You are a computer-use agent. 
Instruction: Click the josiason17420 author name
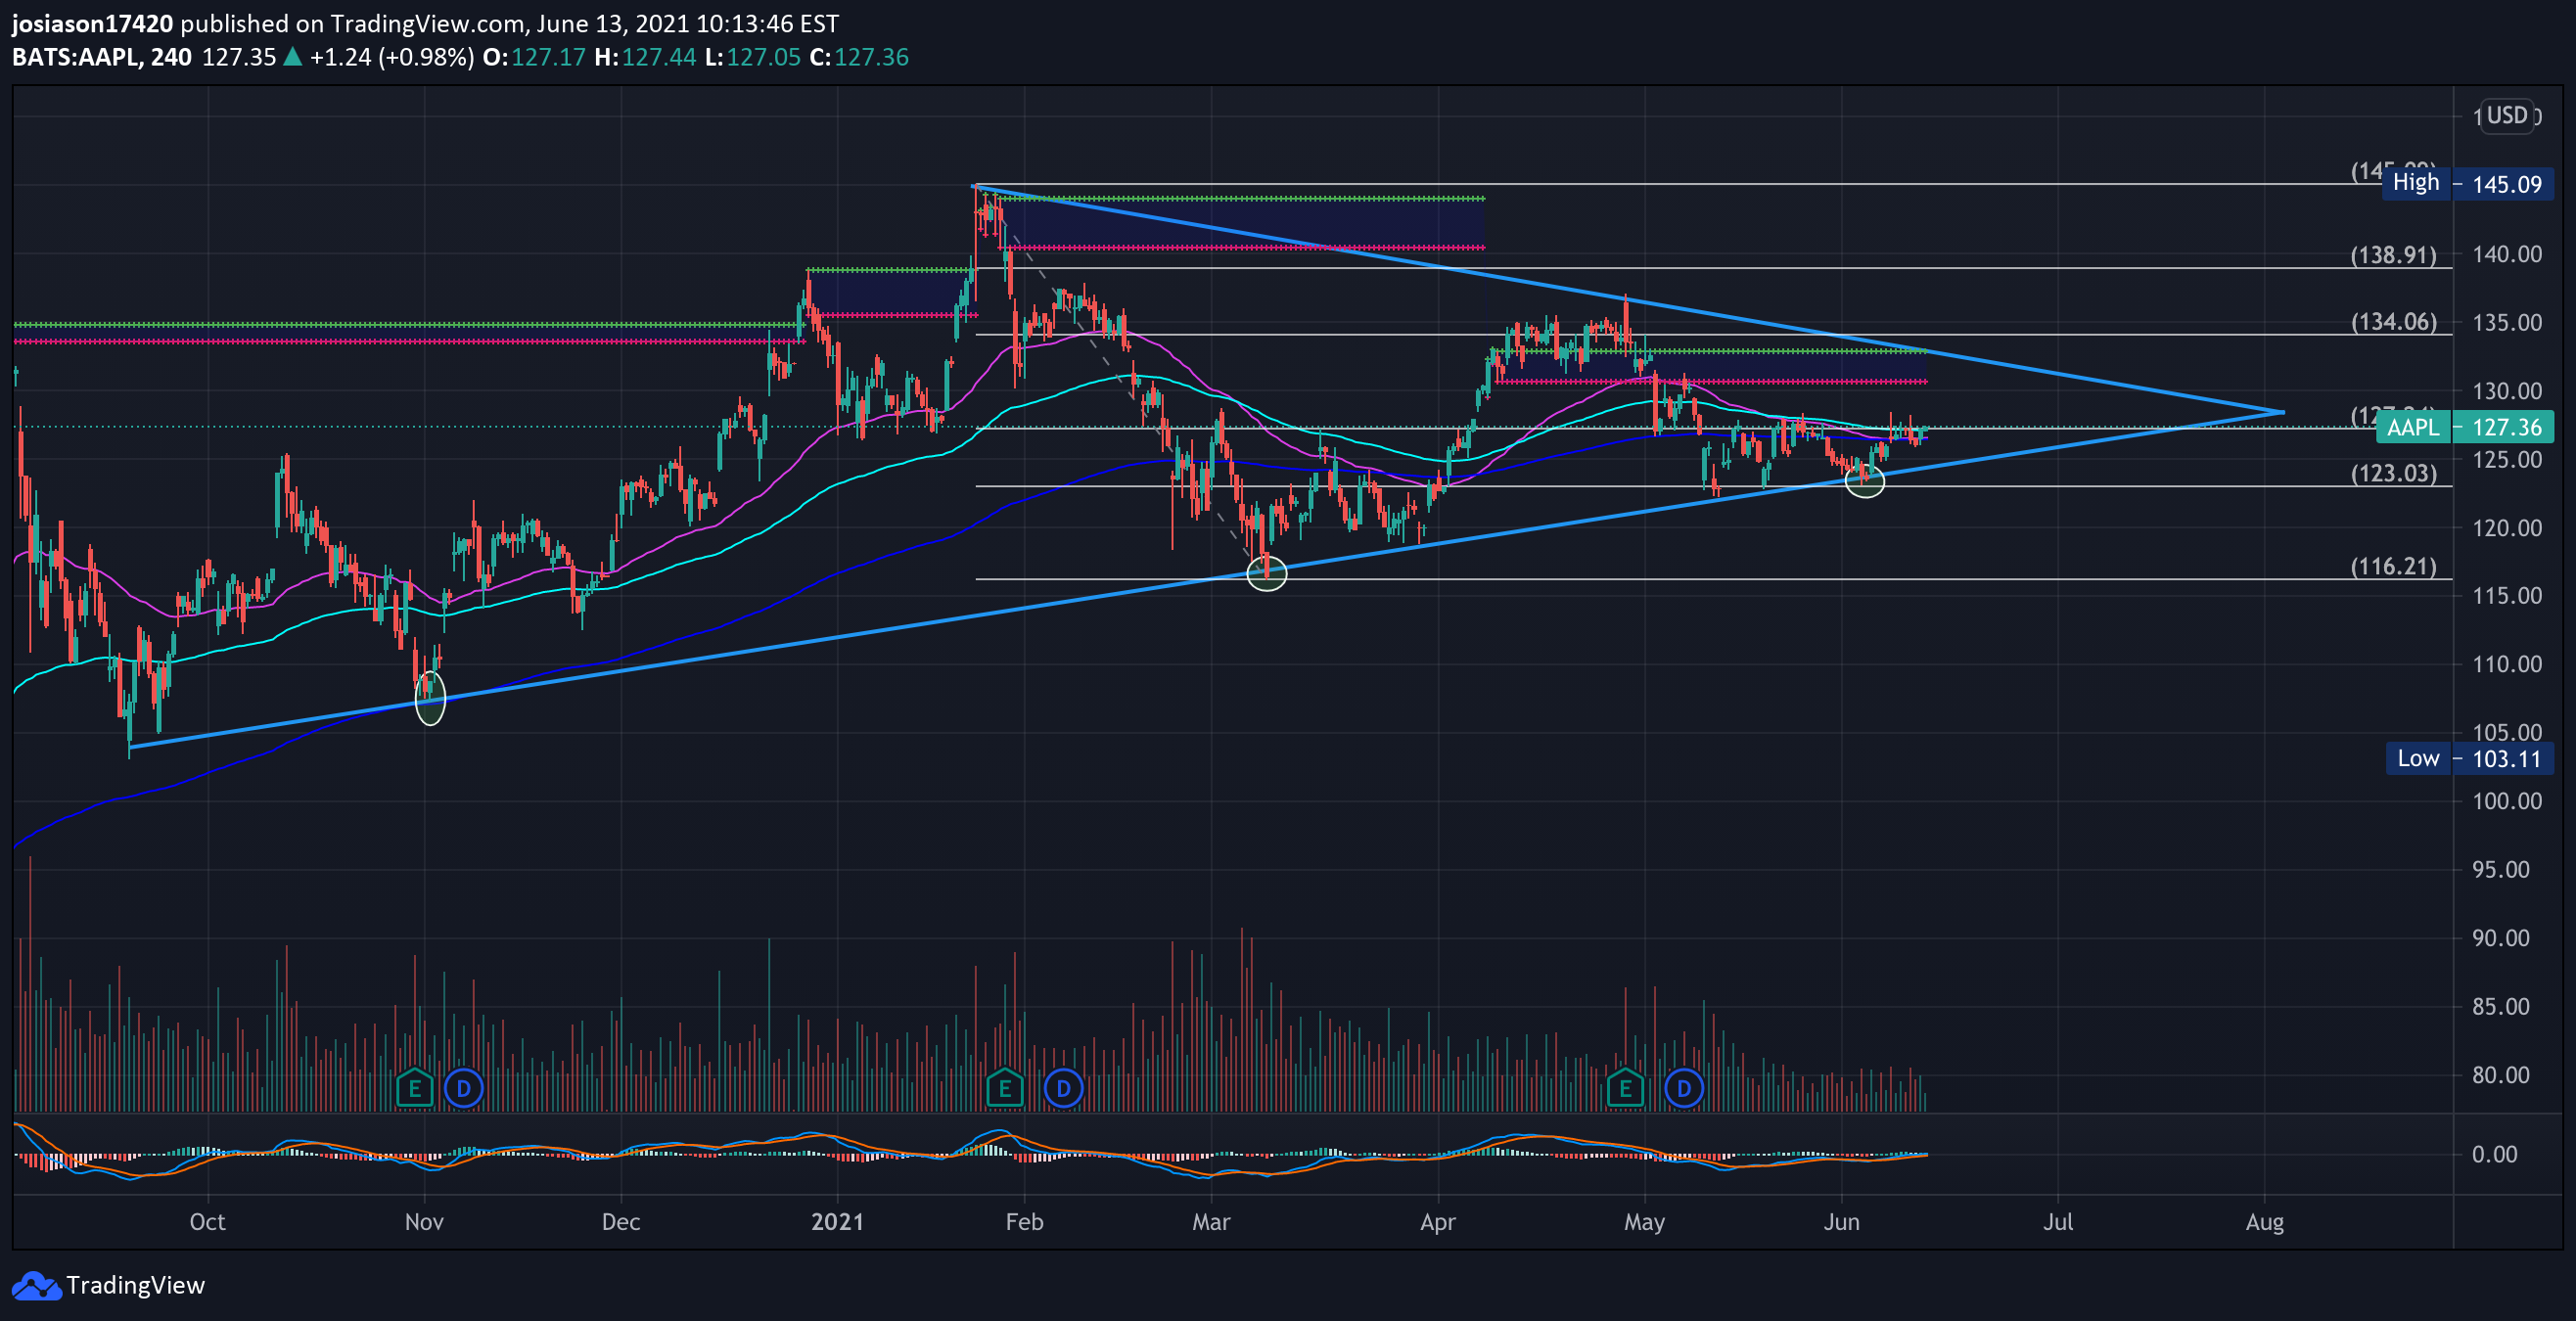pyautogui.click(x=93, y=23)
